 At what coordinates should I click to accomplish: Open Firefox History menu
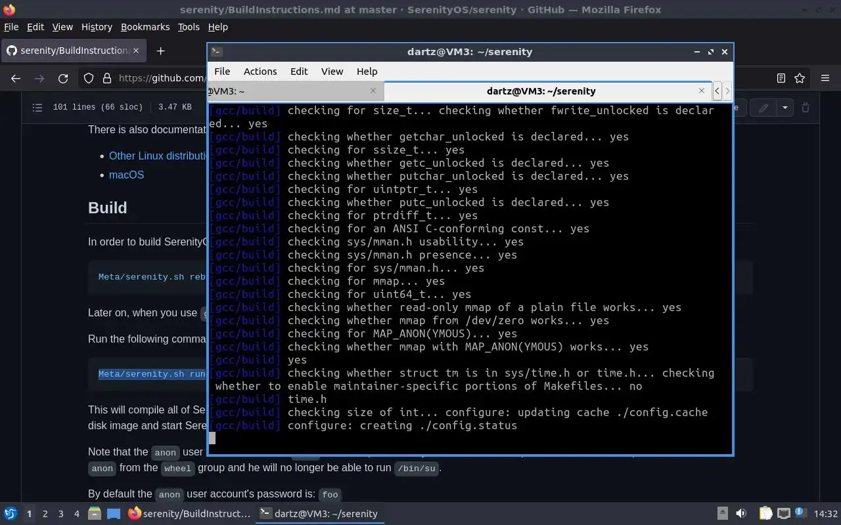[x=97, y=27]
